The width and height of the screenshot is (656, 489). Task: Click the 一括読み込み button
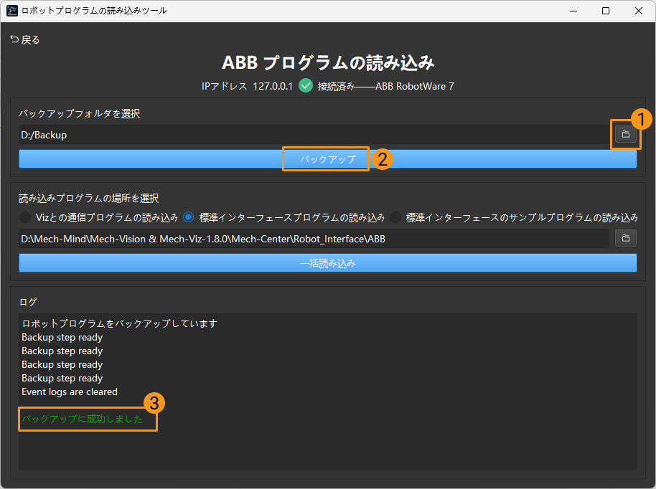coord(328,263)
